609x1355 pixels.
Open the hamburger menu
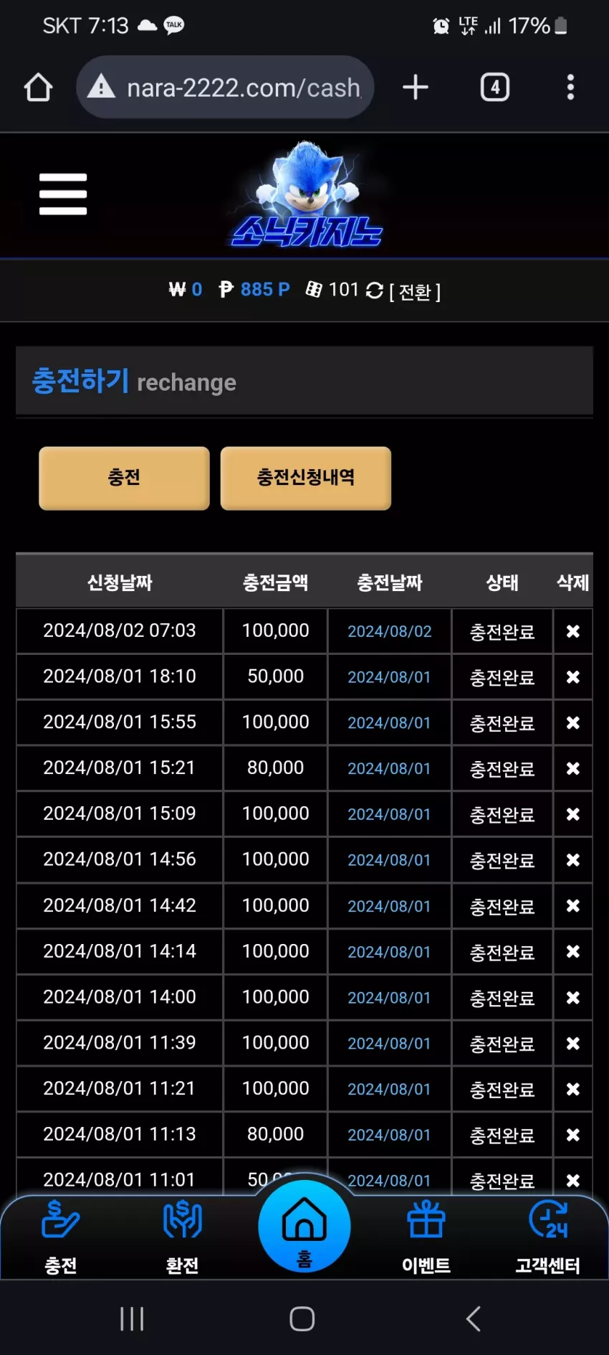pos(63,194)
